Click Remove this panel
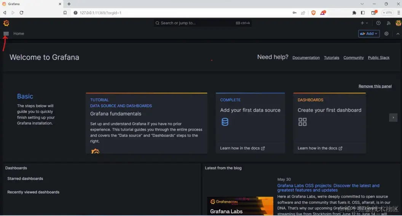The width and height of the screenshot is (402, 216). pyautogui.click(x=375, y=86)
